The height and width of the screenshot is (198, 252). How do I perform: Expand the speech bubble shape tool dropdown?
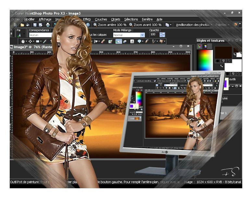(143, 42)
